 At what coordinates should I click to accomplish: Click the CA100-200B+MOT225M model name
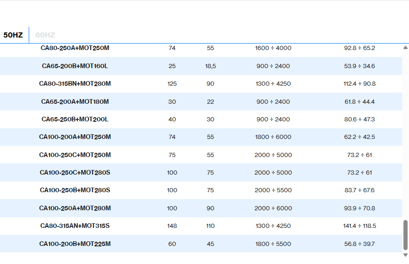[x=75, y=244]
